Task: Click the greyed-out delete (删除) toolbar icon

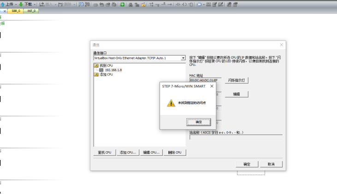Action: tap(61, 4)
